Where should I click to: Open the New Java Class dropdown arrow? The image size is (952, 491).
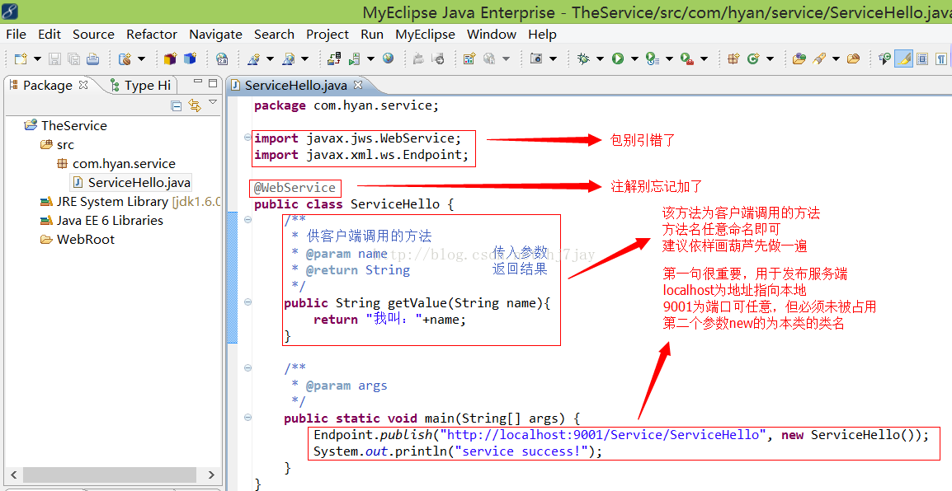(770, 58)
